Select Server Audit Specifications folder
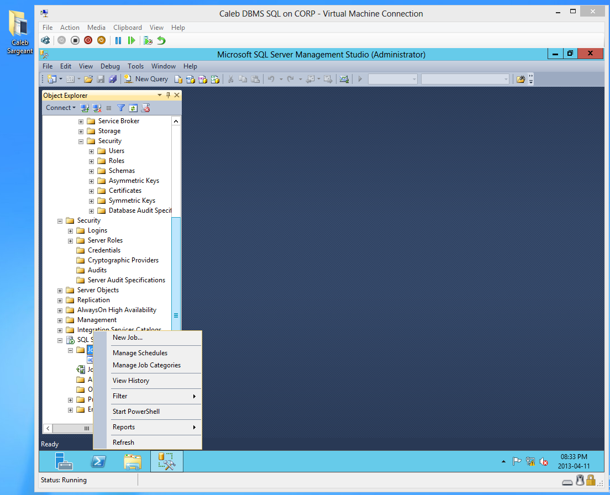 point(127,280)
